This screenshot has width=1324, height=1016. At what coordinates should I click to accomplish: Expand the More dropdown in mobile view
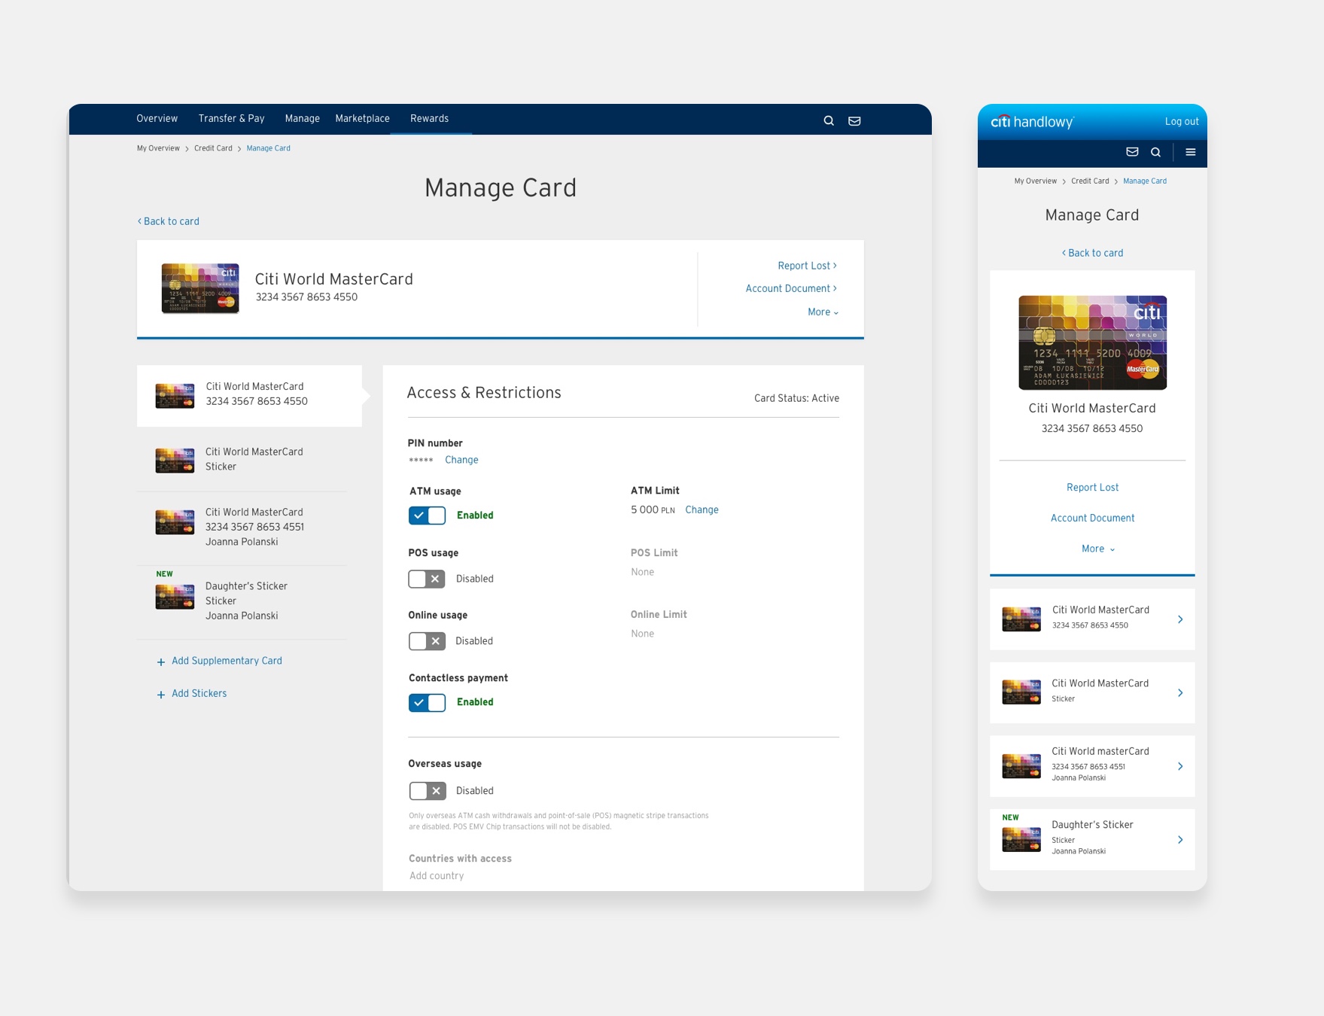[1098, 549]
